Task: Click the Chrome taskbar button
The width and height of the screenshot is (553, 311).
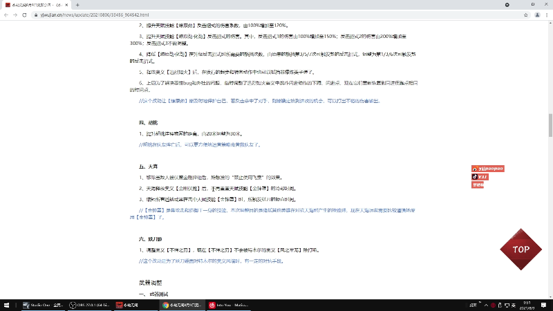Action: (x=182, y=305)
